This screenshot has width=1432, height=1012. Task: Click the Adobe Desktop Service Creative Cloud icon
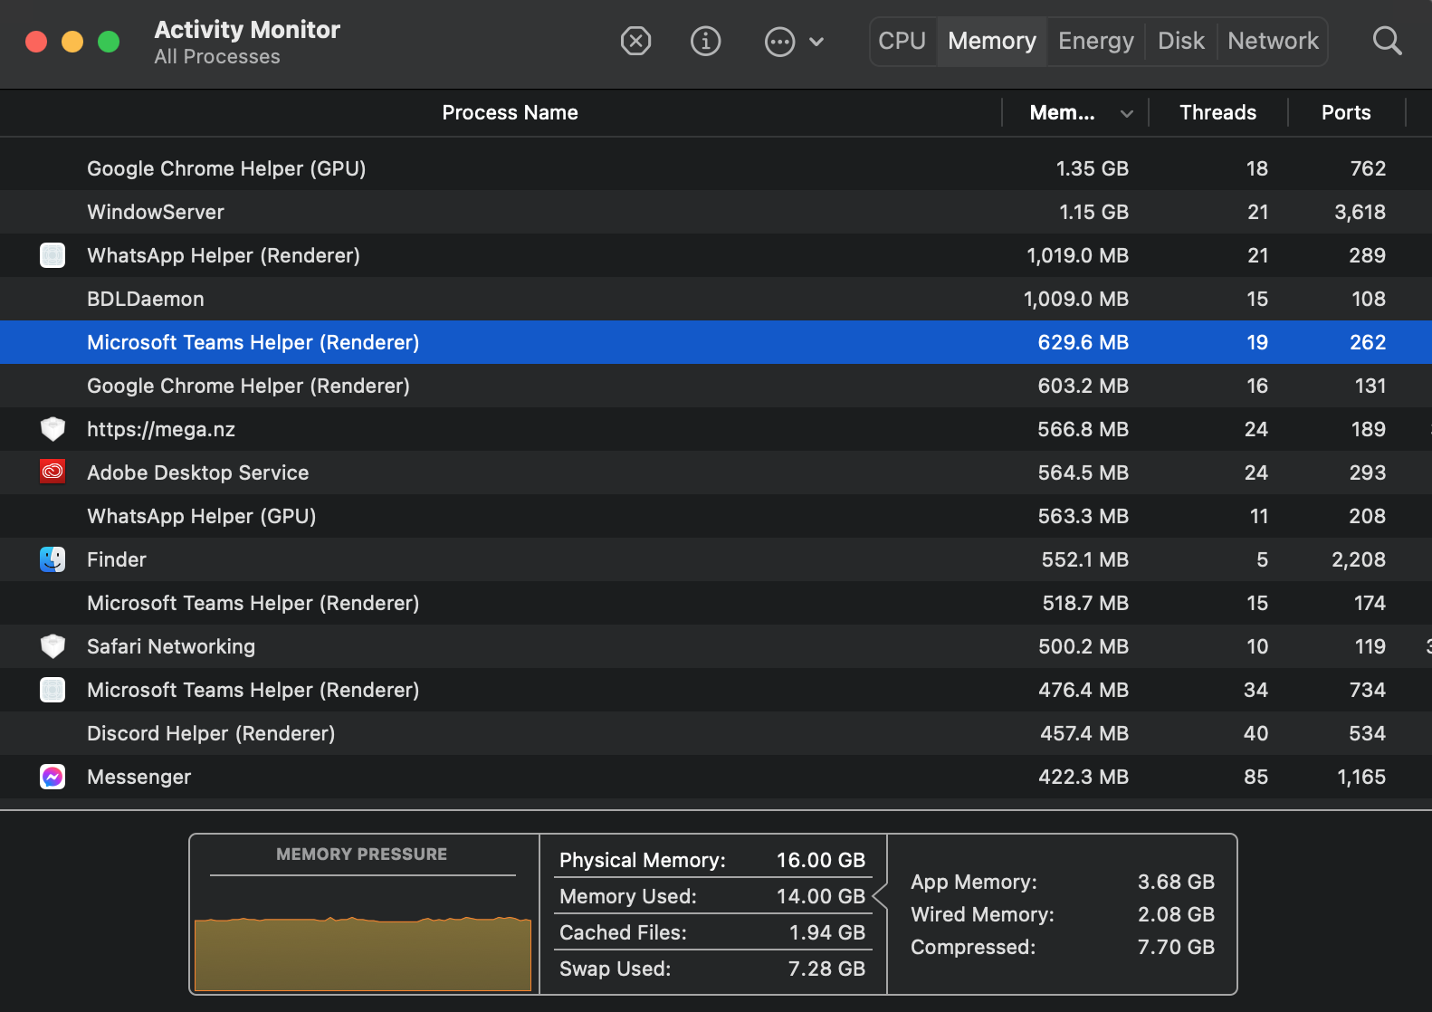53,472
